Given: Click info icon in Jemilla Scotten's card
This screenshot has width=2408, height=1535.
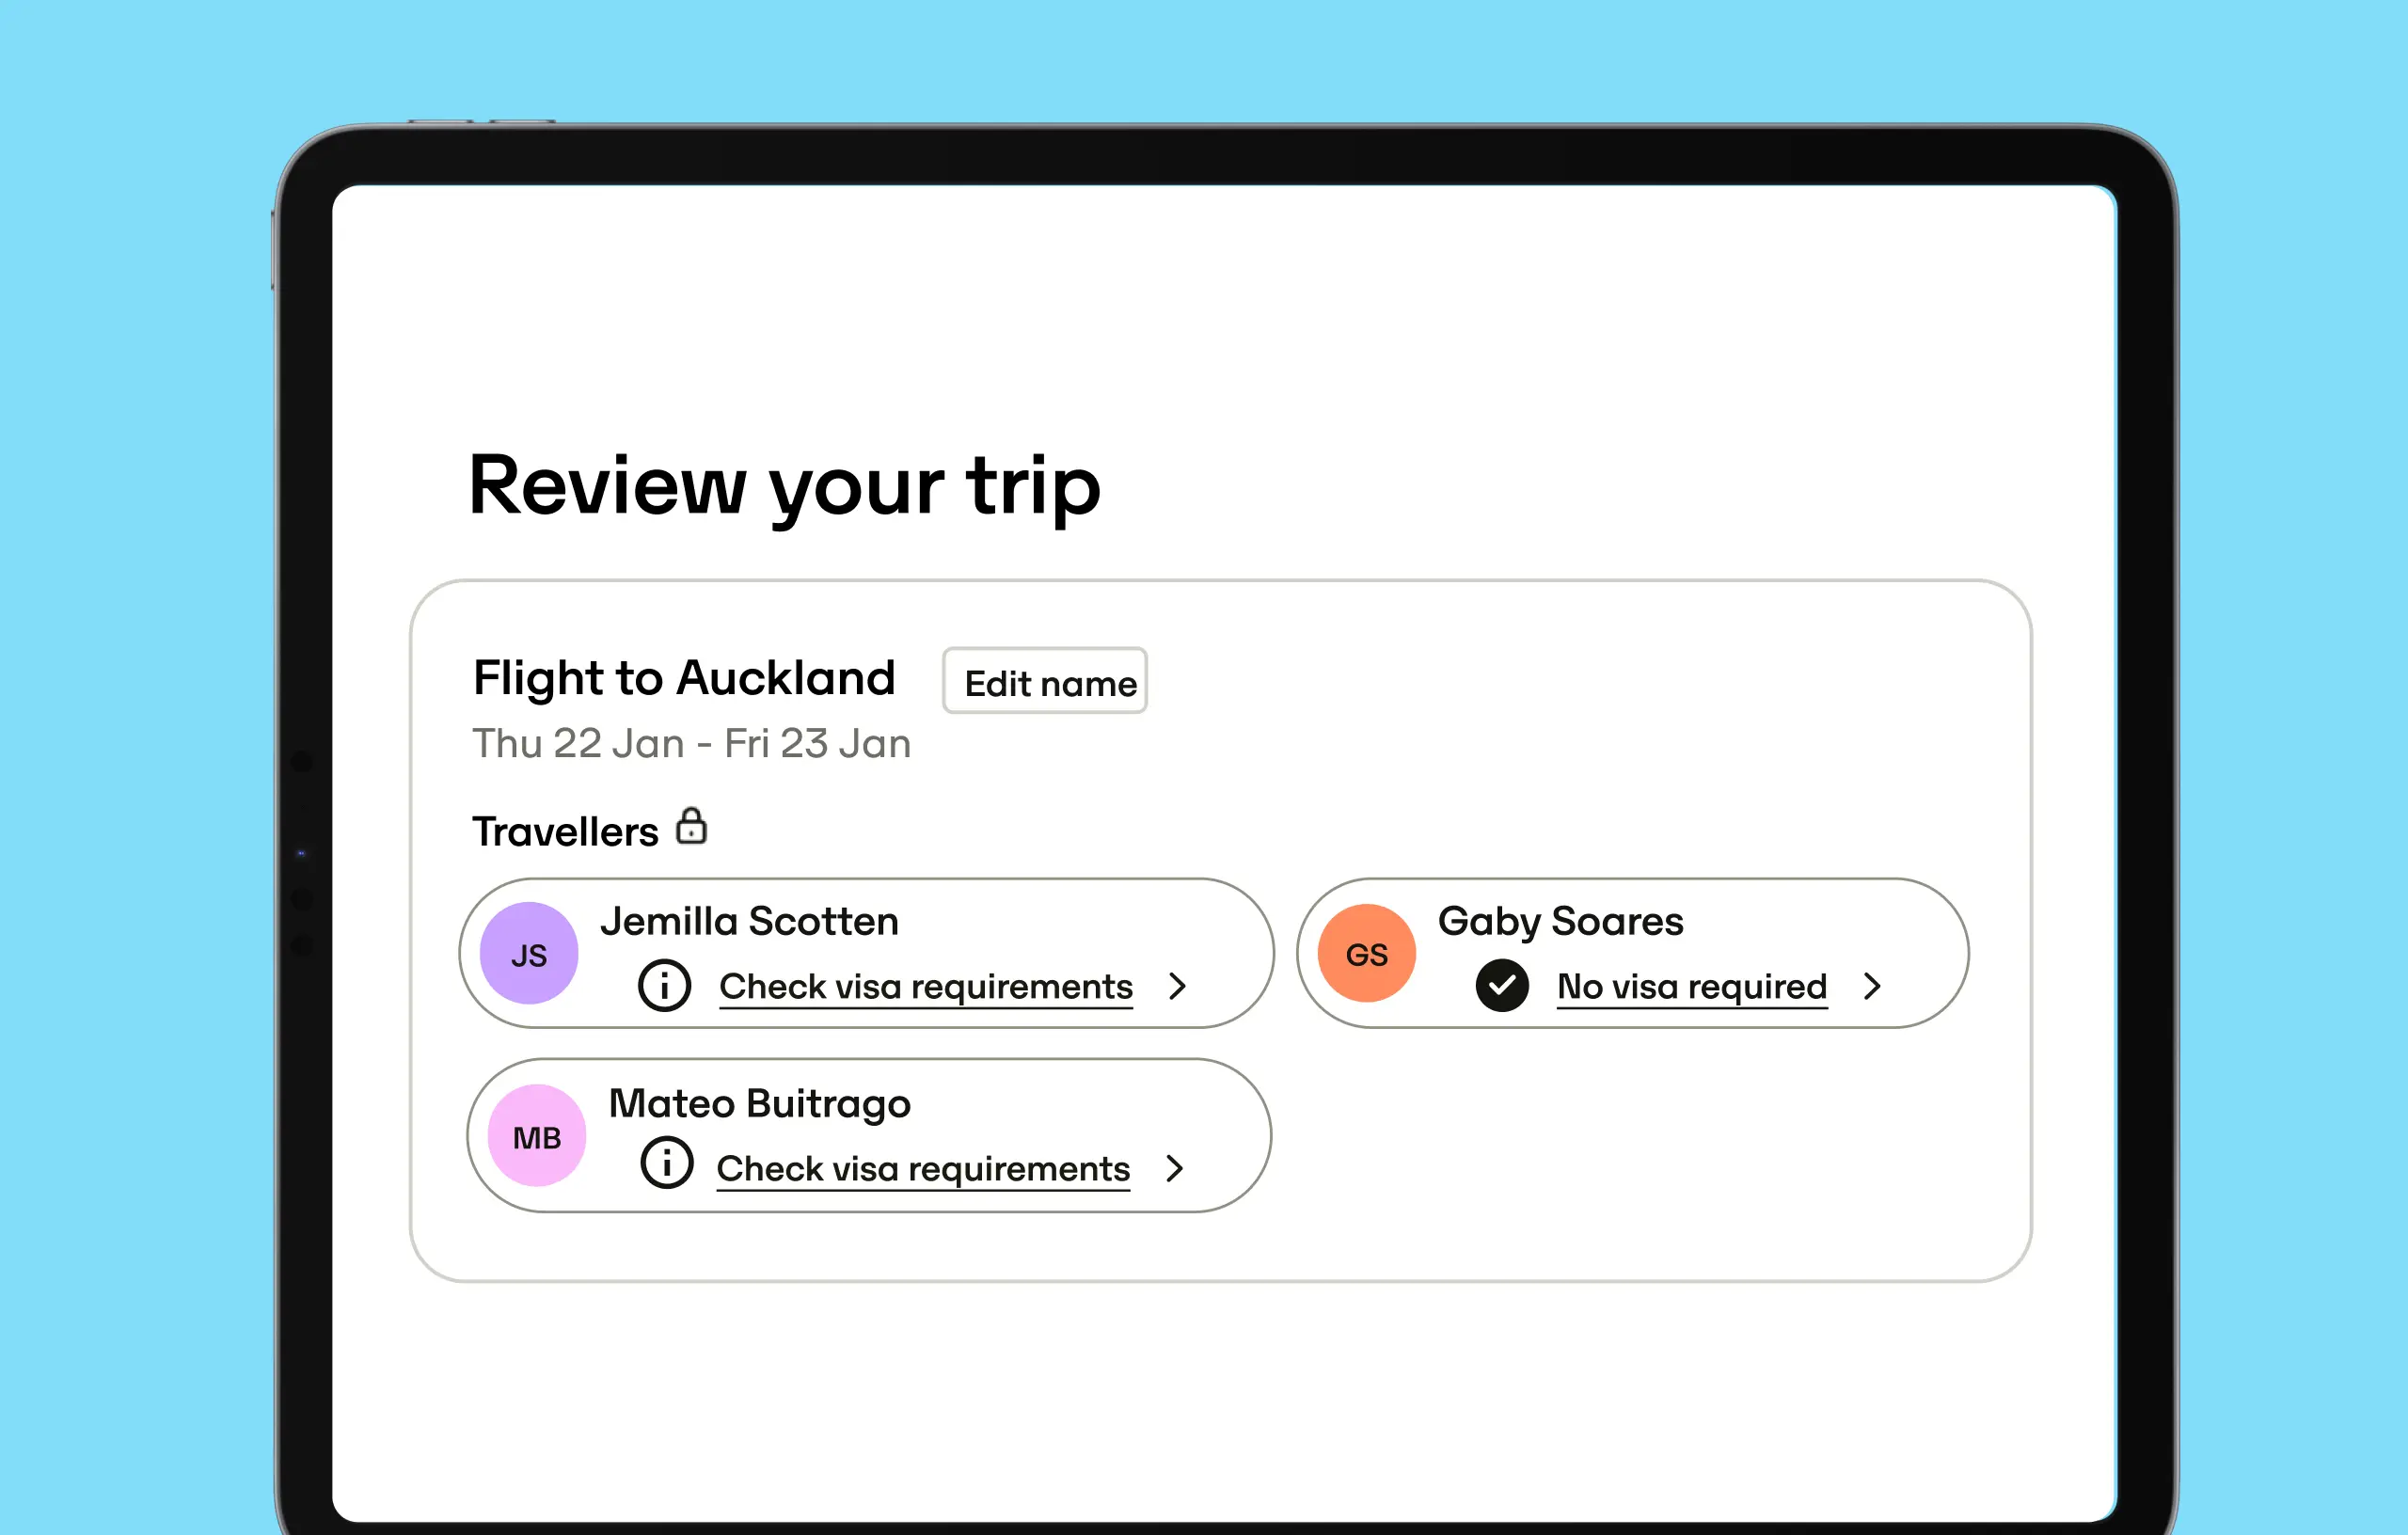Looking at the screenshot, I should tap(665, 985).
